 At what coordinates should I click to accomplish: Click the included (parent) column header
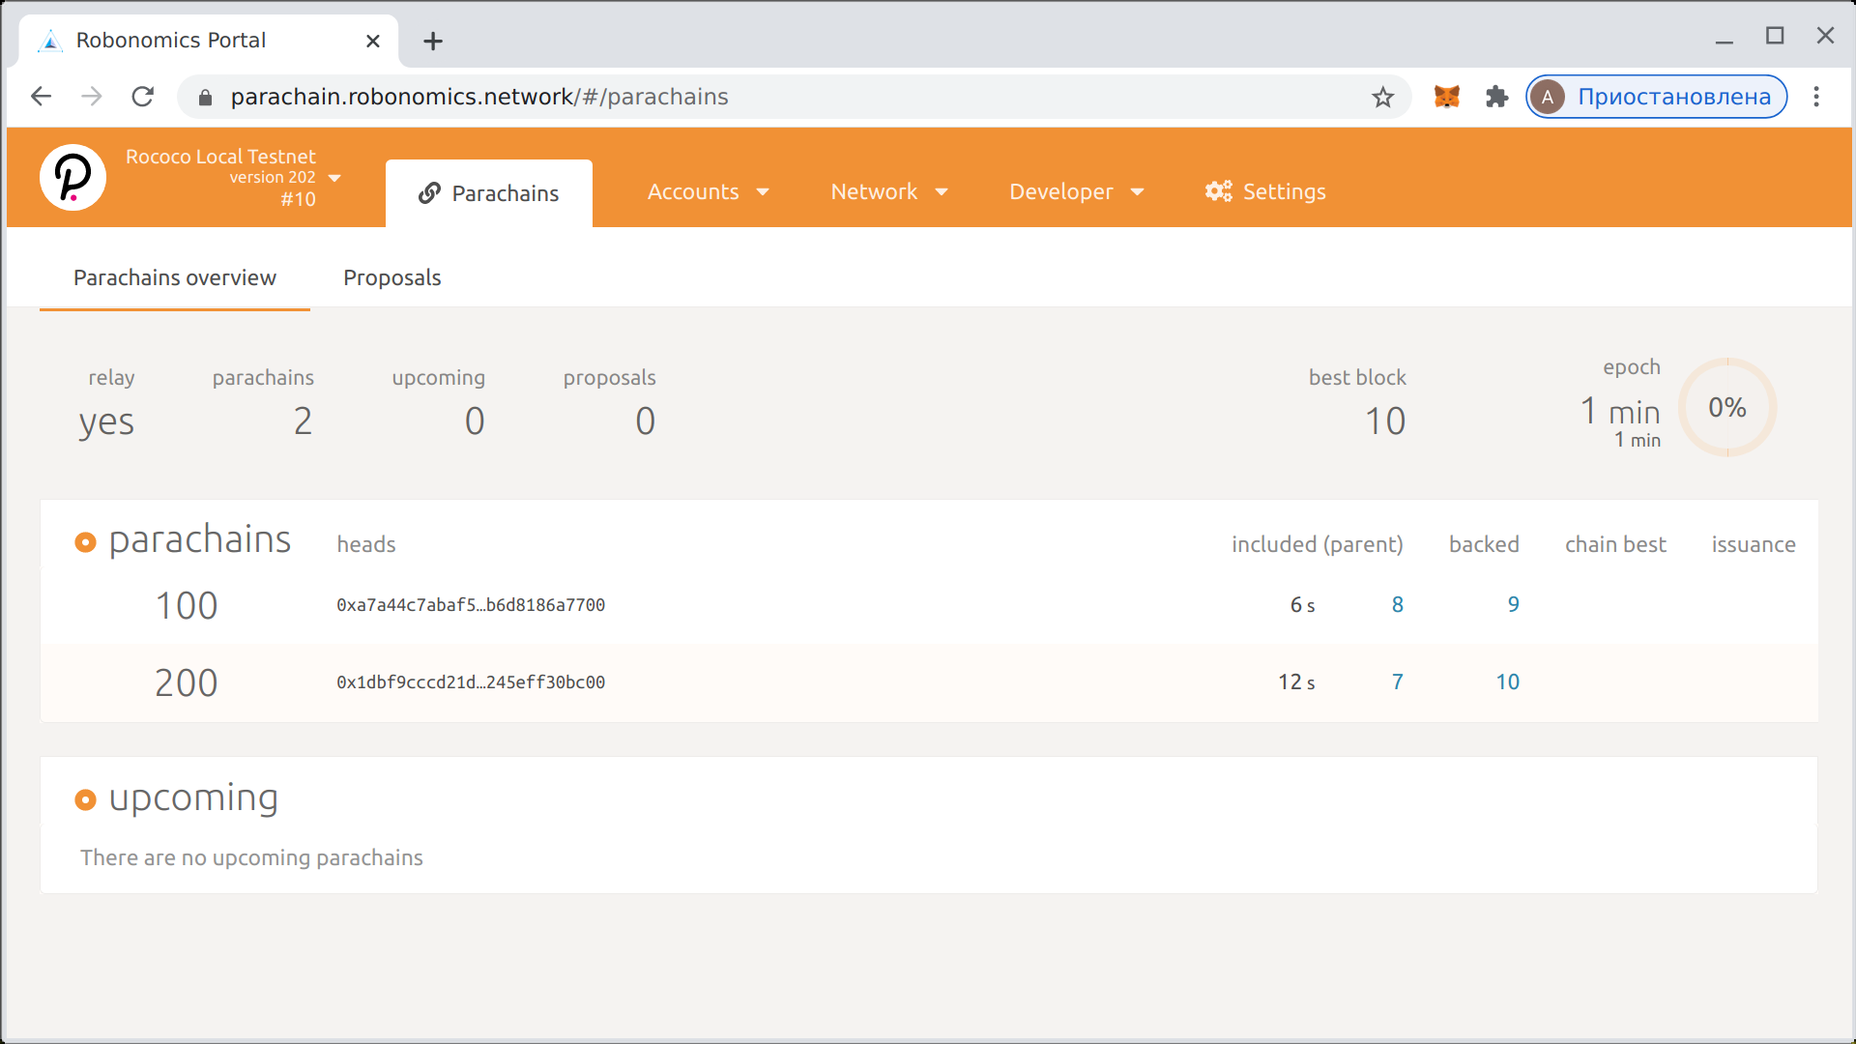tap(1317, 544)
